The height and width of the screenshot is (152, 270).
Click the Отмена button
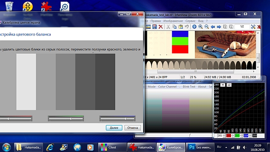click(x=132, y=128)
